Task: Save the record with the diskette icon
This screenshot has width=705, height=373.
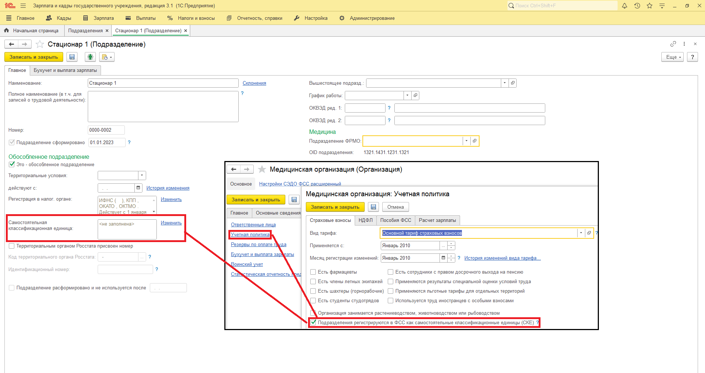Action: pos(72,57)
